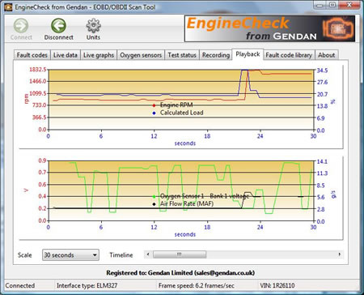Screen dimensions: 364x295
Task: Switch to the Fault codes tab
Action: pyautogui.click(x=32, y=55)
